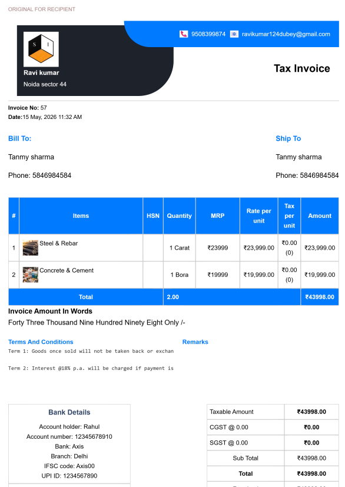Viewport: 345px width, 487px height.
Task: Click the Tax Invoice heading
Action: coord(302,68)
